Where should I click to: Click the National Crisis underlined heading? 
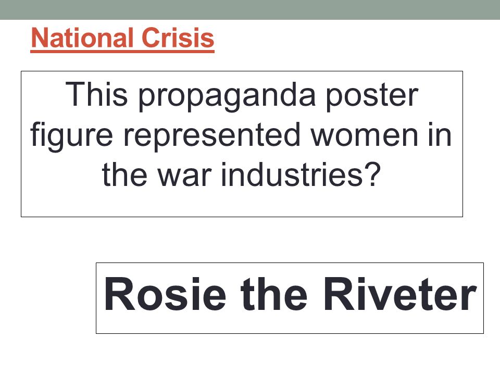[x=122, y=38]
